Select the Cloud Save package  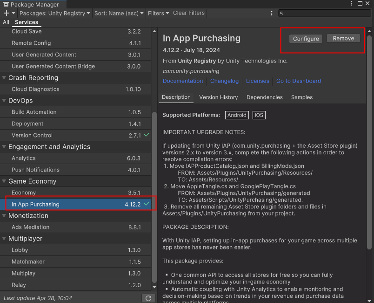click(76, 32)
